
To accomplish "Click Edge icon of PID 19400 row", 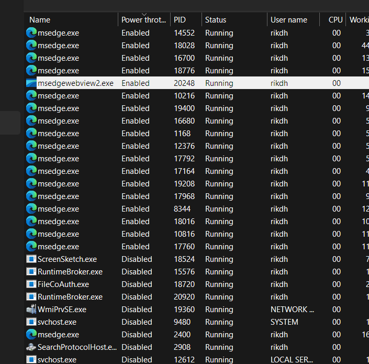I will 31,108.
